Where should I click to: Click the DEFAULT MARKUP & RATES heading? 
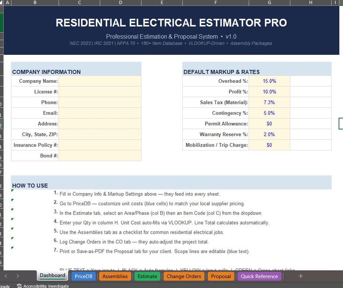(221, 72)
